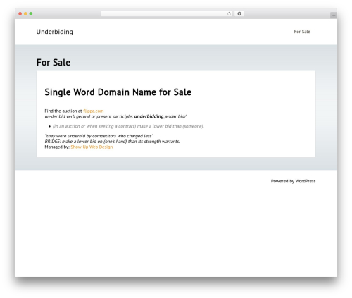The height and width of the screenshot is (298, 352).
Task: Click the bold word underbidding
Action: click(x=149, y=116)
